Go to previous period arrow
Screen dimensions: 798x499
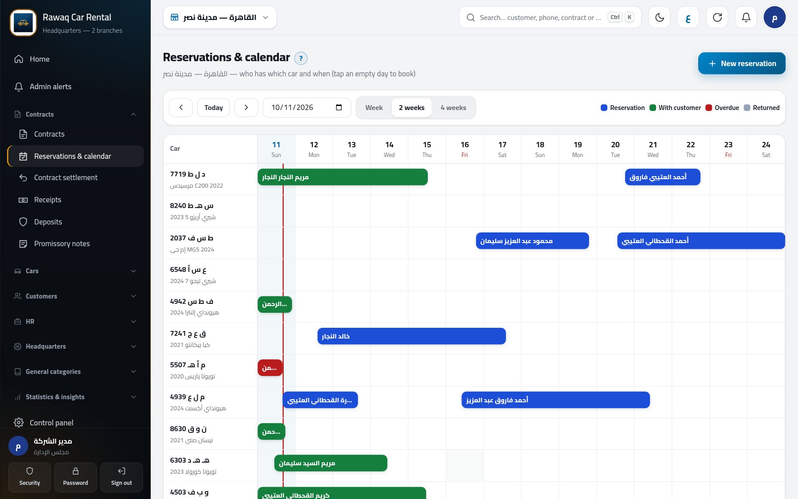(181, 107)
